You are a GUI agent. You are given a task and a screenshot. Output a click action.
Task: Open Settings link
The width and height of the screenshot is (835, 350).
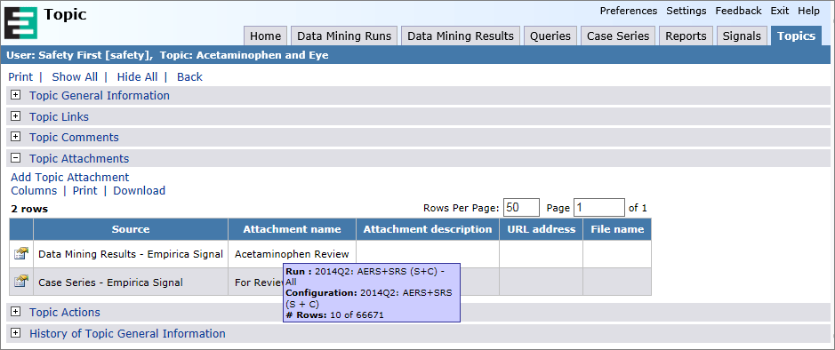coord(686,11)
